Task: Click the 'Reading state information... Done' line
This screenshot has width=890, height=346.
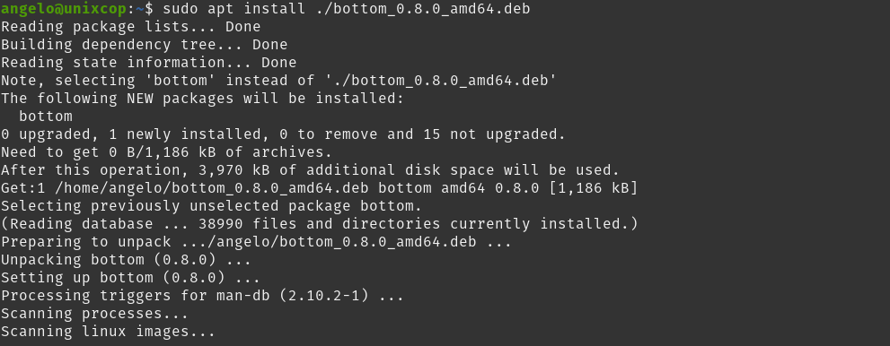Action: click(149, 63)
